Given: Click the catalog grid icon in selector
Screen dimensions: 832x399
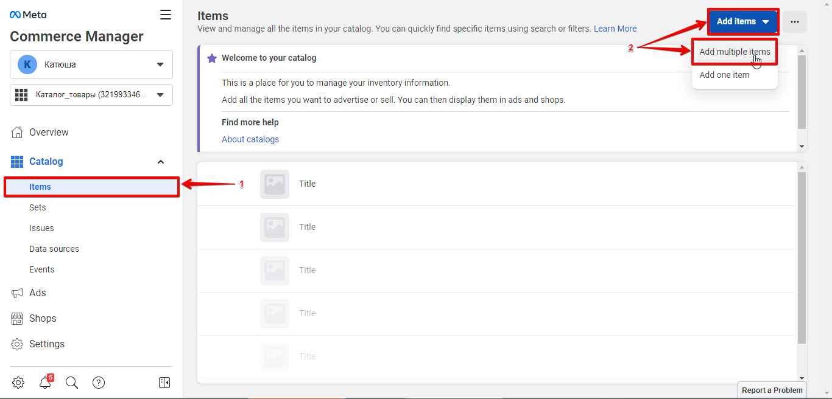Looking at the screenshot, I should 22,95.
